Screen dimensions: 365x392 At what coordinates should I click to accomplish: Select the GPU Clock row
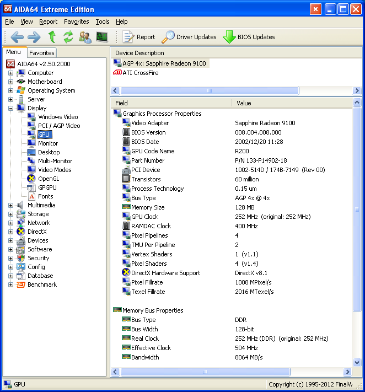pyautogui.click(x=232, y=217)
